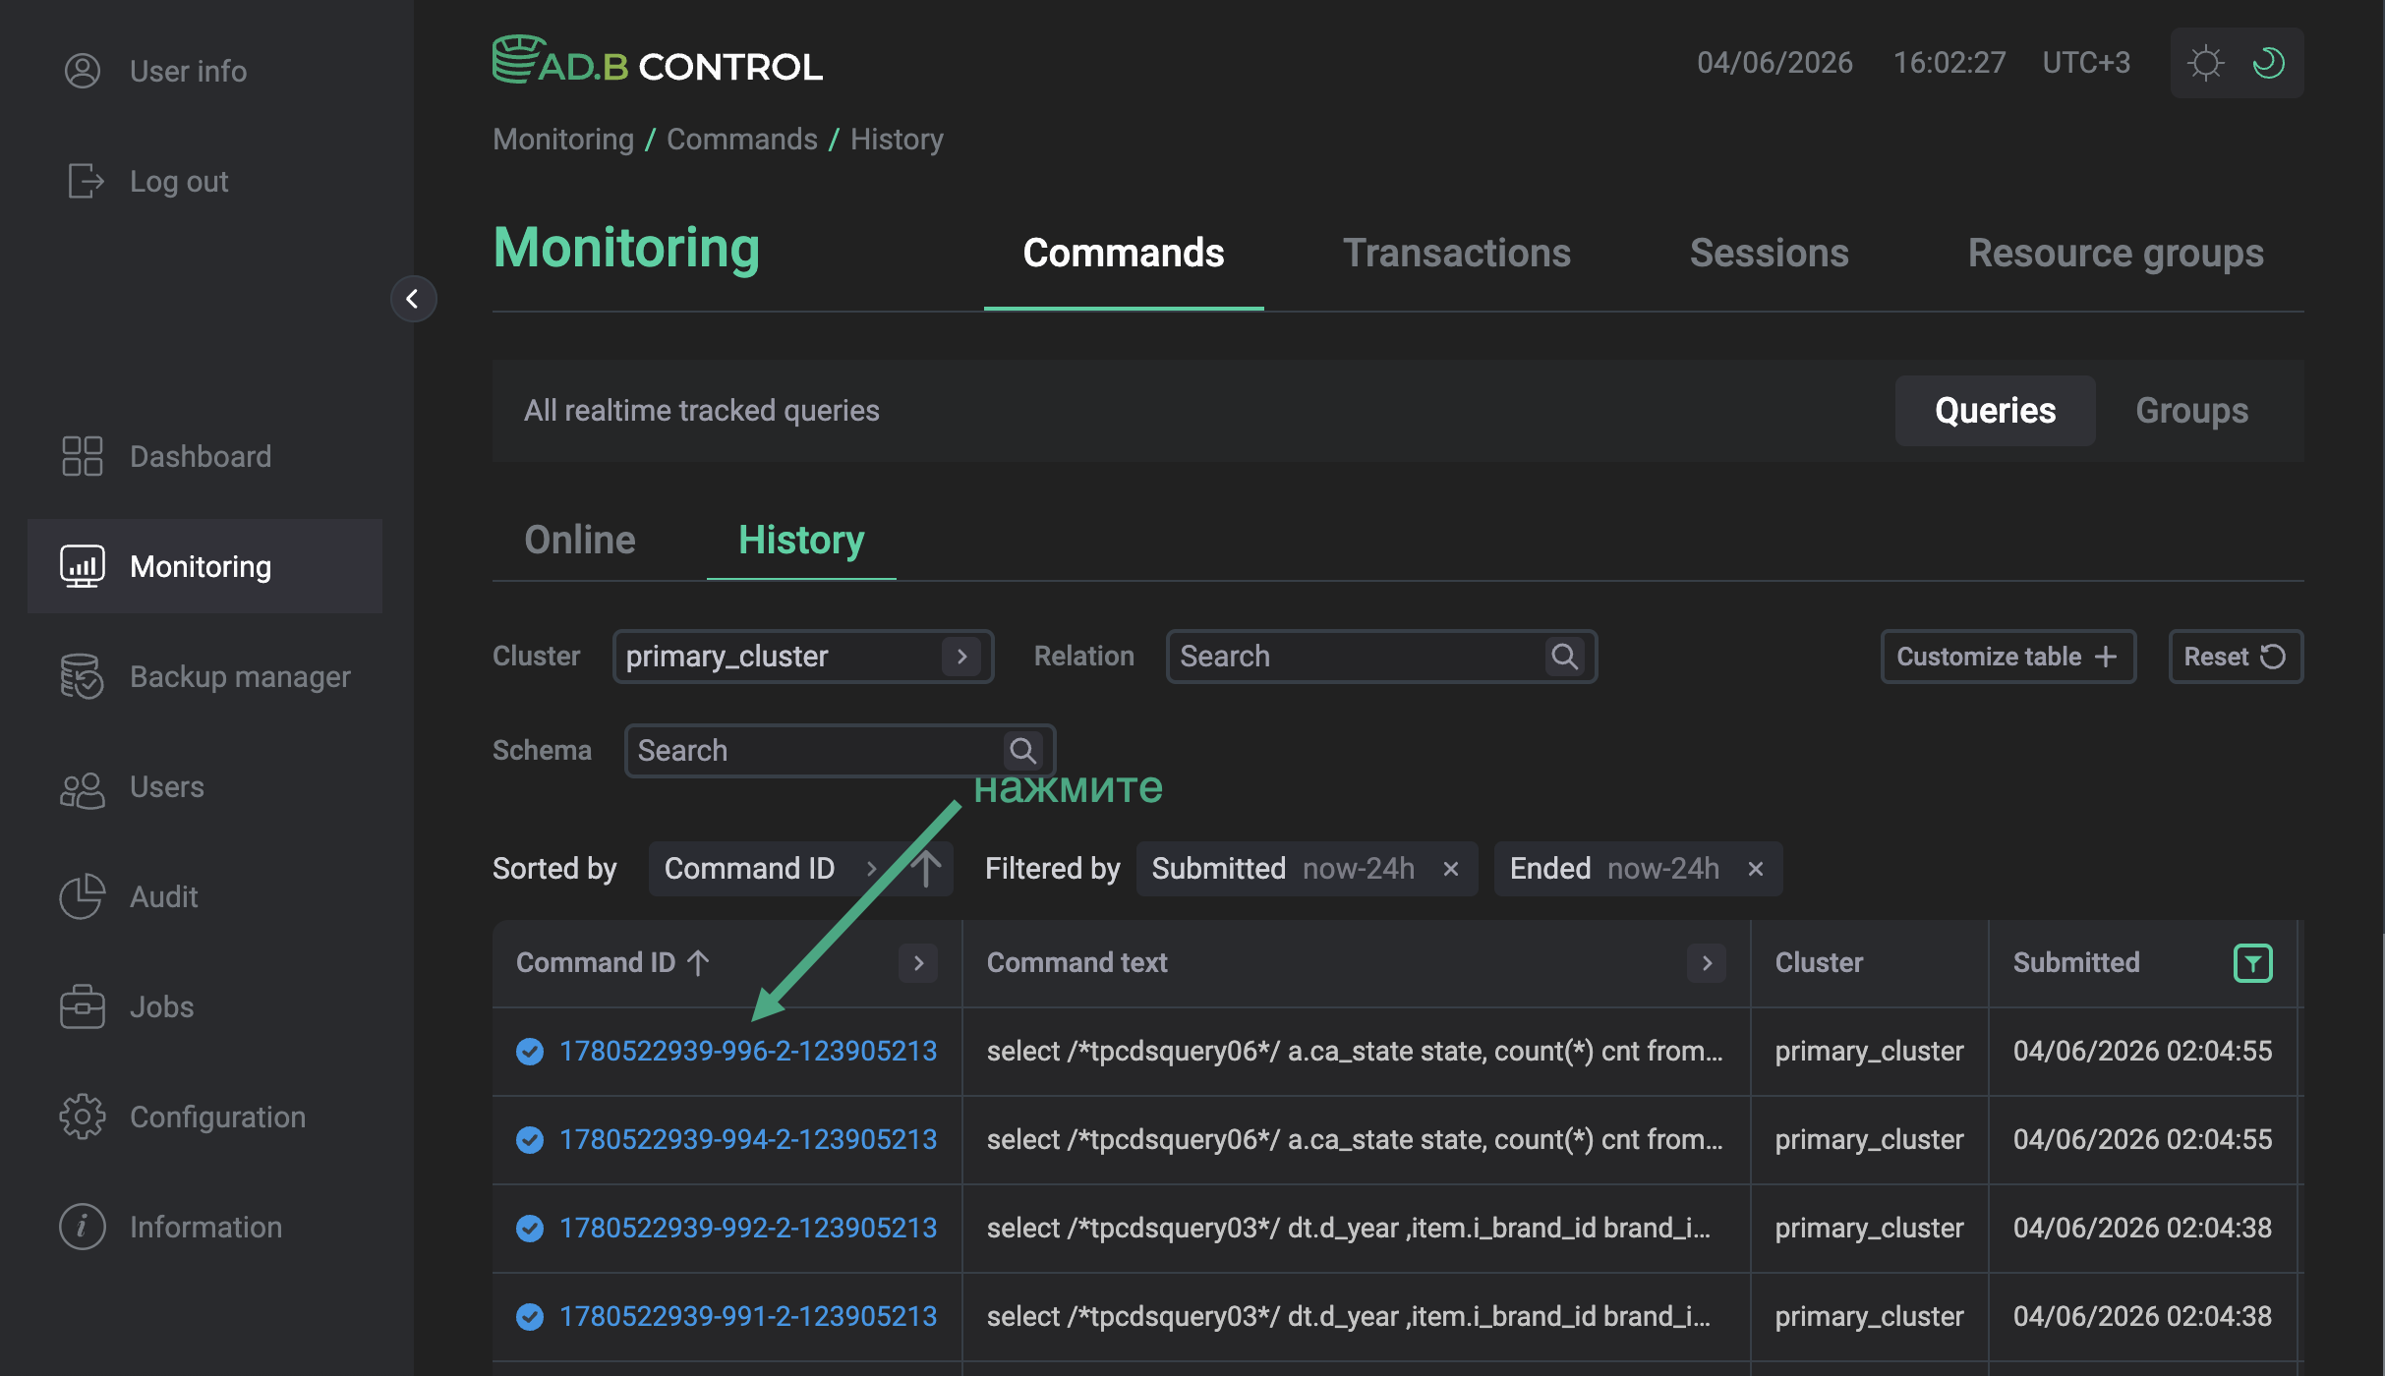Open the primary_cluster Cluster dropdown
The image size is (2385, 1376).
(803, 657)
